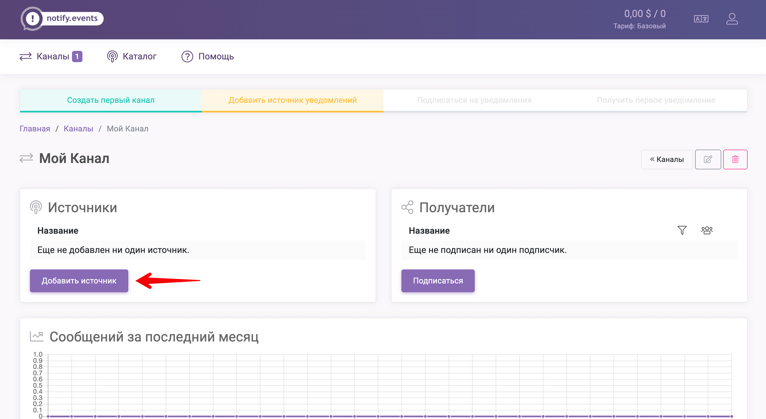Click the Добавить источник button

79,281
